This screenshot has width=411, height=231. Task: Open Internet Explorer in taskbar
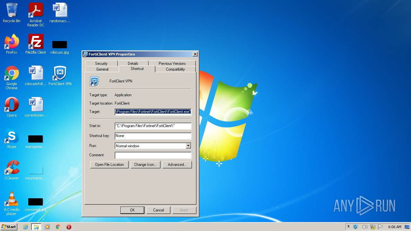pyautogui.click(x=26, y=227)
